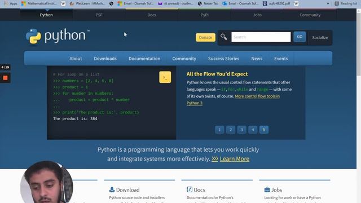Switch to the PyPI tab
This screenshot has width=361, height=203.
204,15
